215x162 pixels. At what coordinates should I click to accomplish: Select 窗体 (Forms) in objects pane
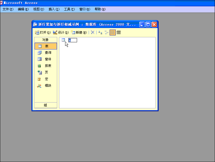point(46,59)
